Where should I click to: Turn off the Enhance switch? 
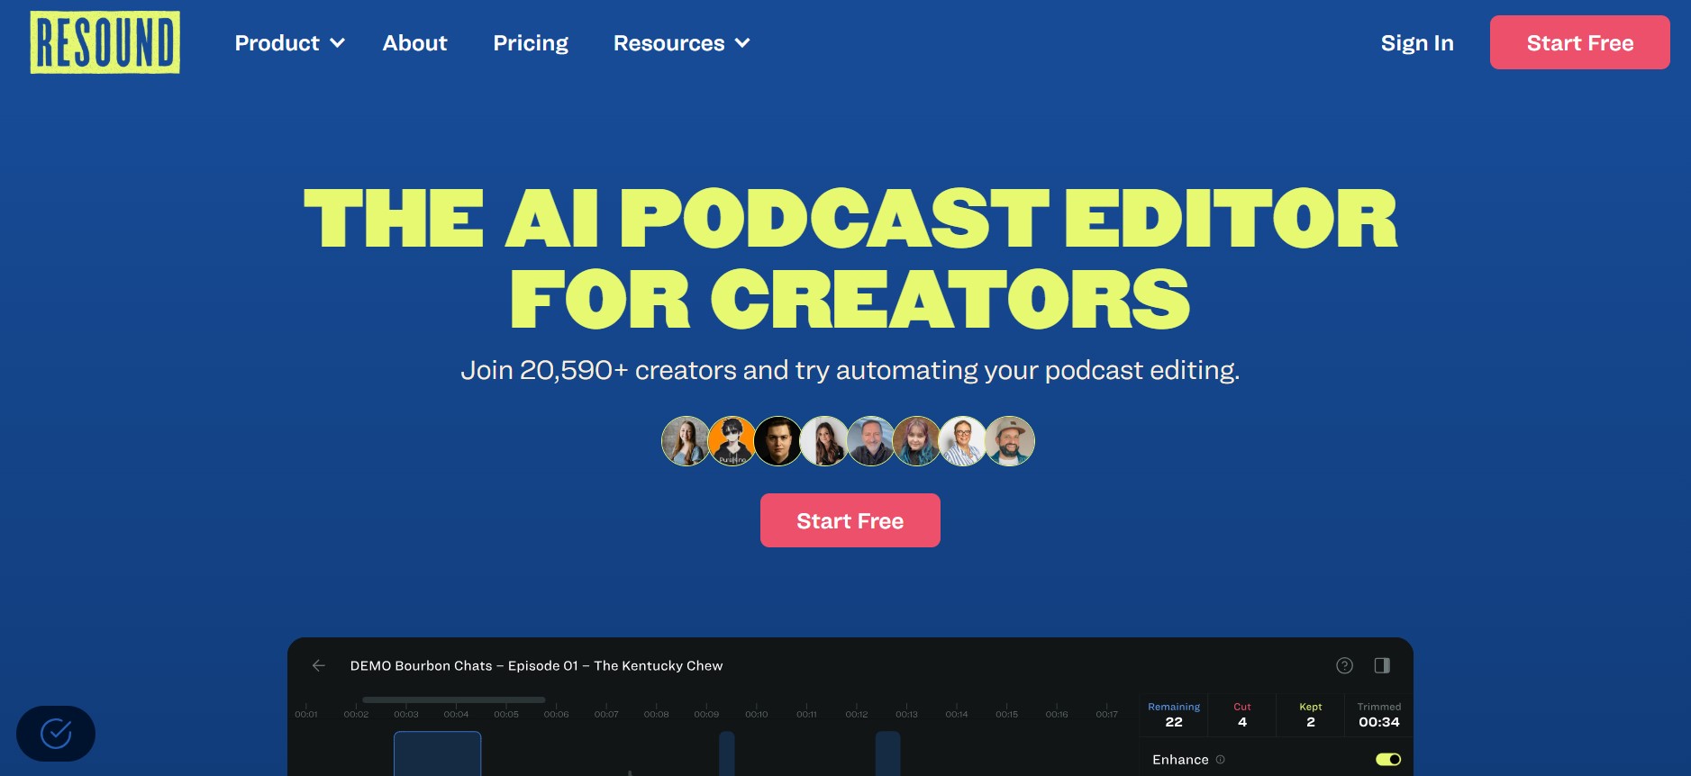pyautogui.click(x=1388, y=760)
